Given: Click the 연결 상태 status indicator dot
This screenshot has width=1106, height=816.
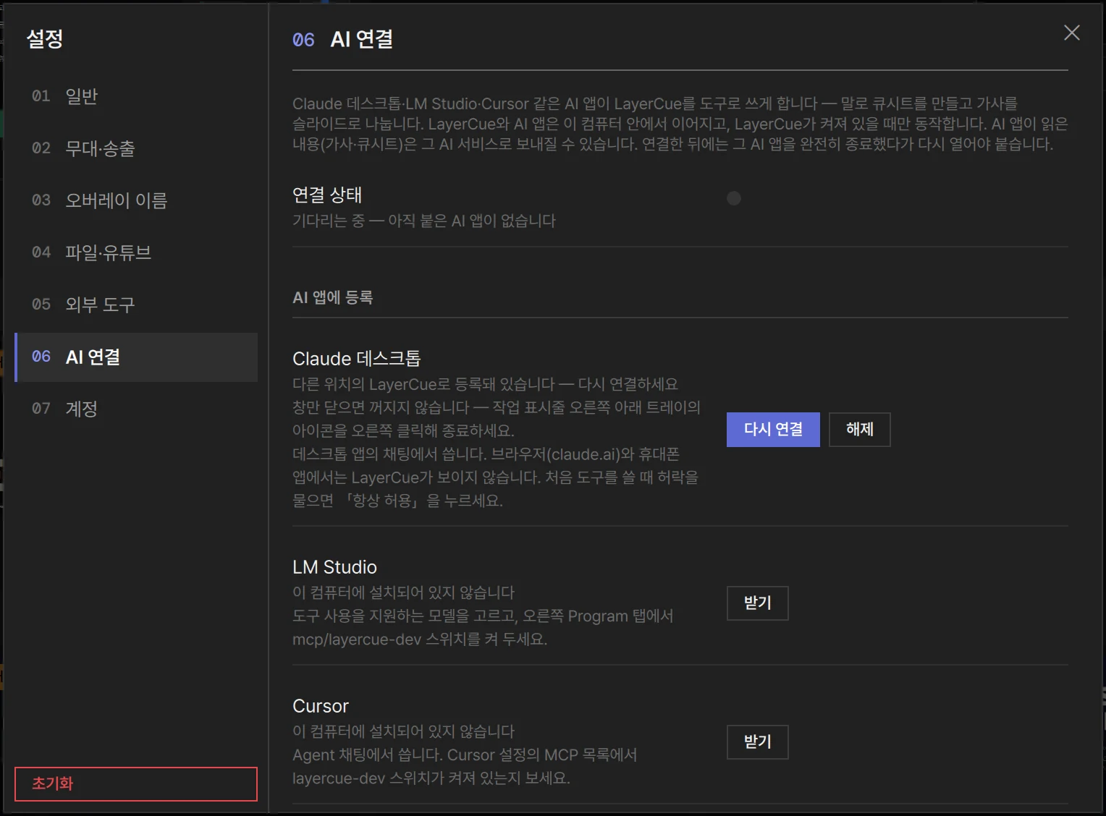Looking at the screenshot, I should (x=734, y=198).
